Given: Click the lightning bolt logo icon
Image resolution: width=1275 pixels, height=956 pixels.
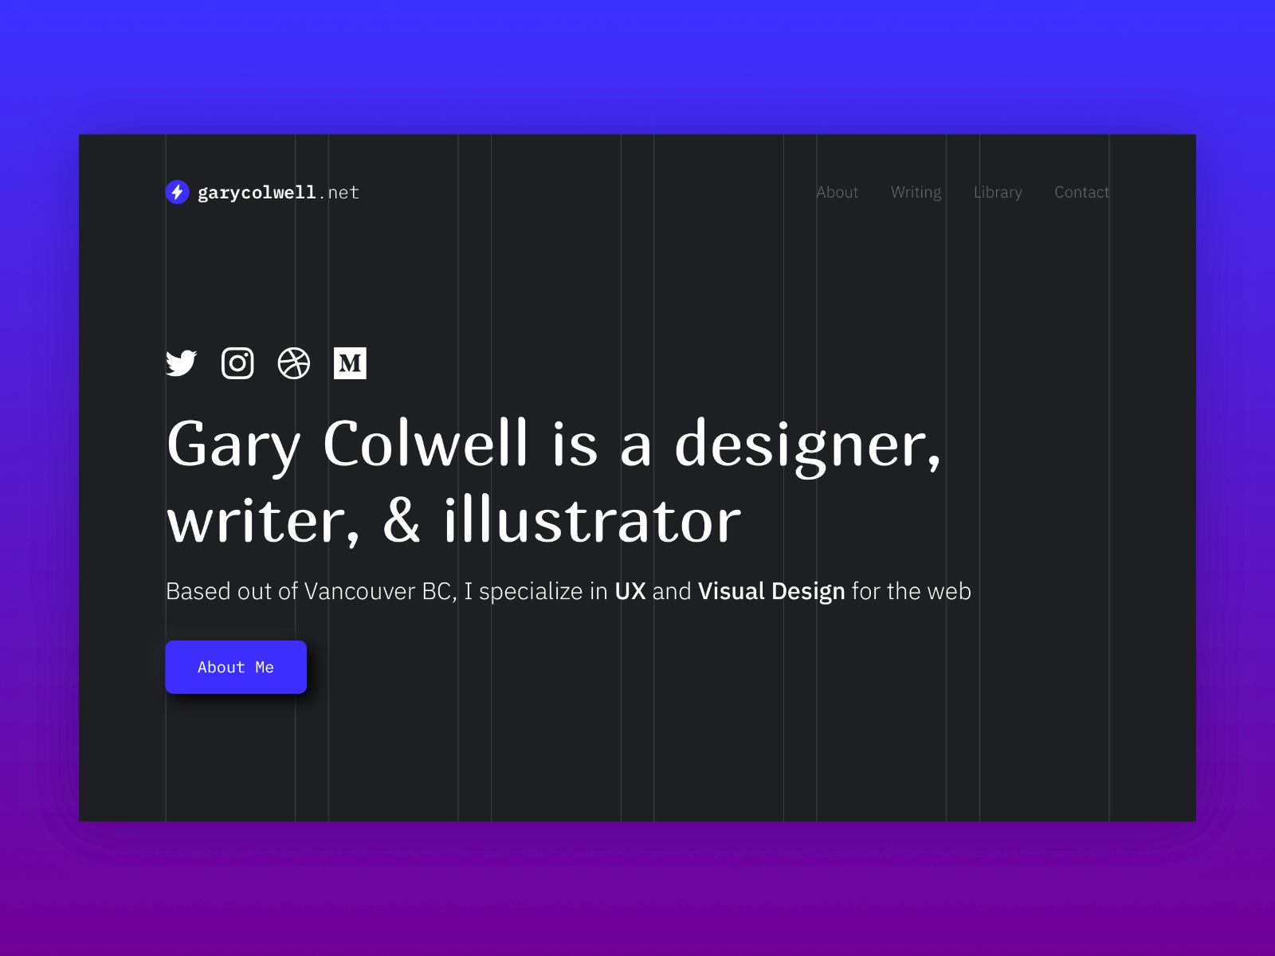Looking at the screenshot, I should tap(177, 192).
